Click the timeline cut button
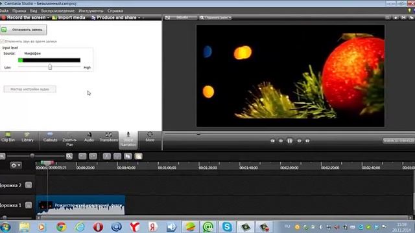Screen dimensions: 415x233 (x=106, y=156)
